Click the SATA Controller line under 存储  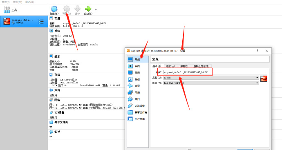coord(64,83)
